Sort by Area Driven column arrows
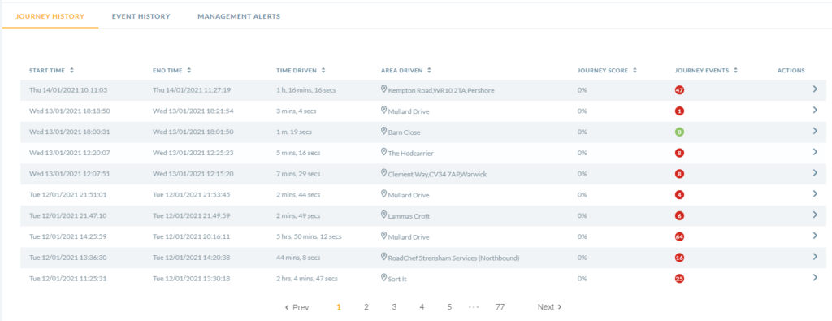Screen dimensions: 832x321 [x=429, y=70]
